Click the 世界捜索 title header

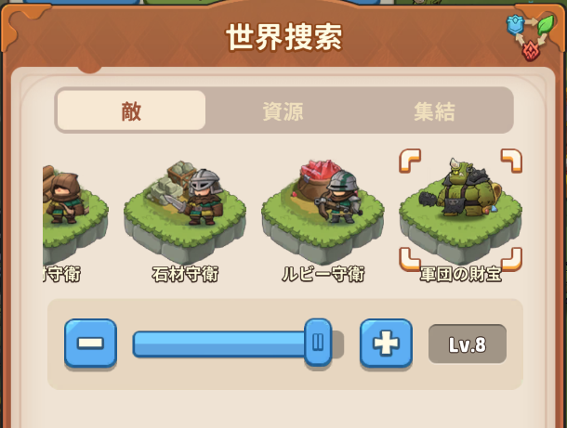point(283,37)
